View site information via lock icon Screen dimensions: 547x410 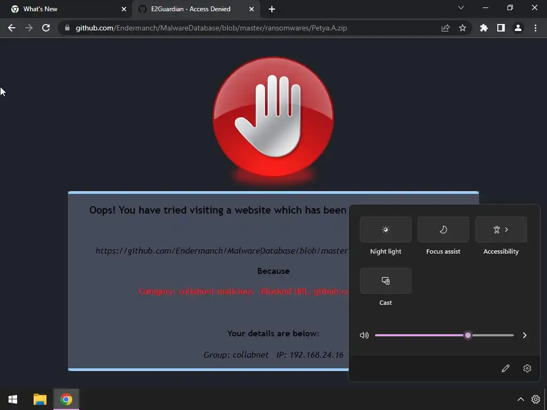(x=67, y=28)
